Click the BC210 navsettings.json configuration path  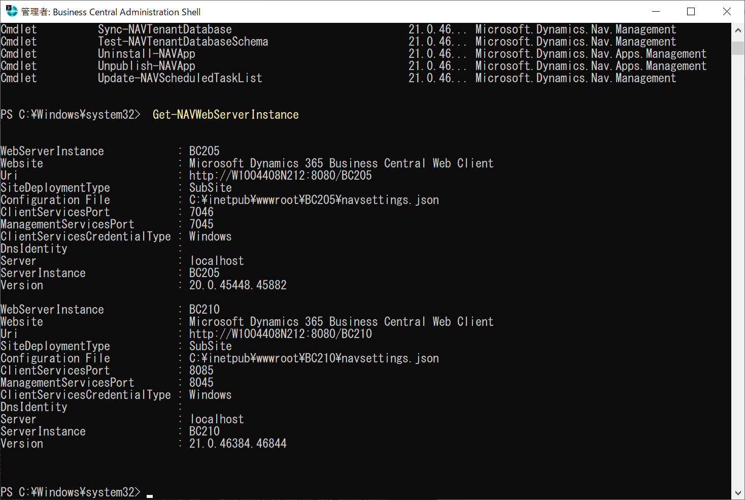click(x=314, y=358)
